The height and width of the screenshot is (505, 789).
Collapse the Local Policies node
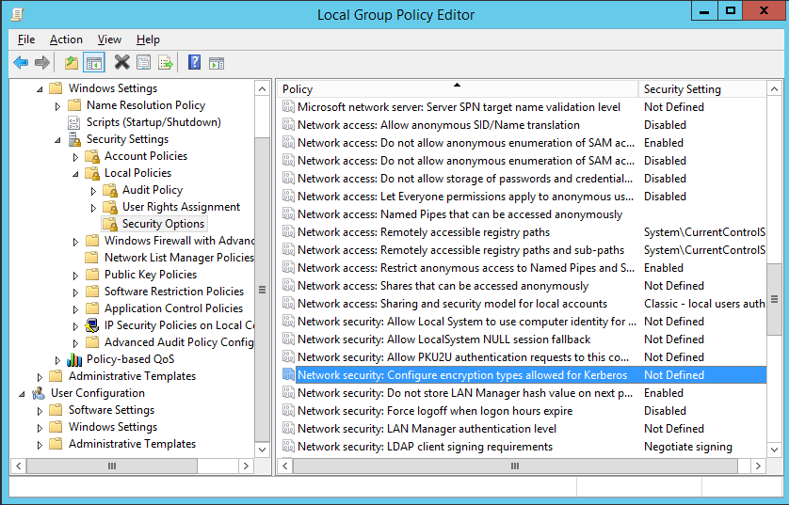(75, 174)
